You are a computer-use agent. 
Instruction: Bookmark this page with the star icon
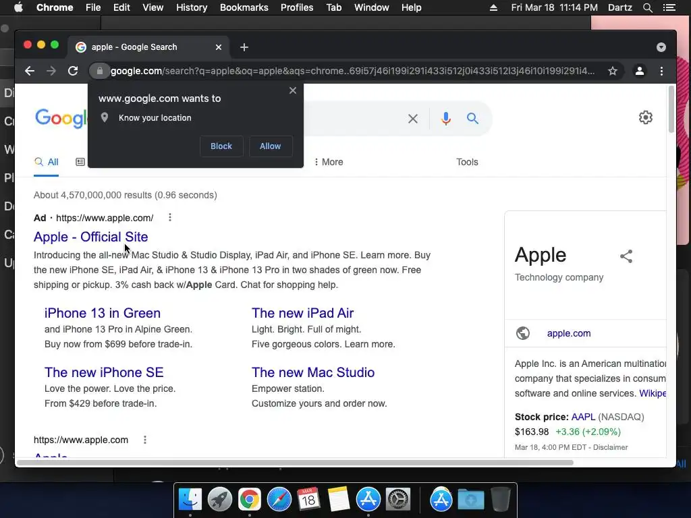[613, 71]
